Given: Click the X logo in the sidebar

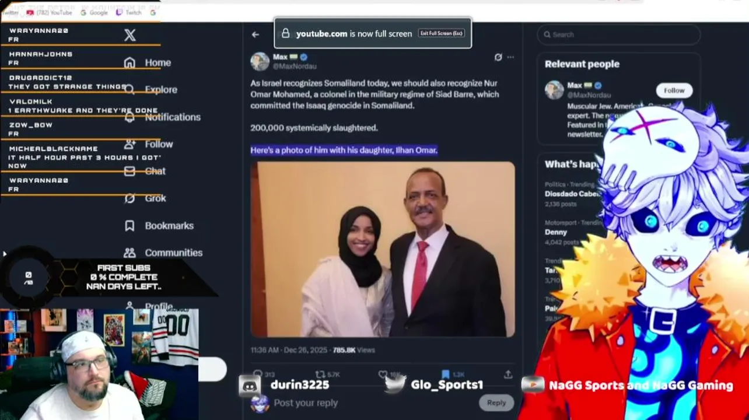Looking at the screenshot, I should 130,35.
